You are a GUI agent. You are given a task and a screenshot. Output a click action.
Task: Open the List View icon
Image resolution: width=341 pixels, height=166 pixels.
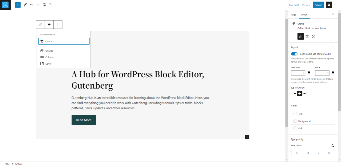(x=51, y=5)
